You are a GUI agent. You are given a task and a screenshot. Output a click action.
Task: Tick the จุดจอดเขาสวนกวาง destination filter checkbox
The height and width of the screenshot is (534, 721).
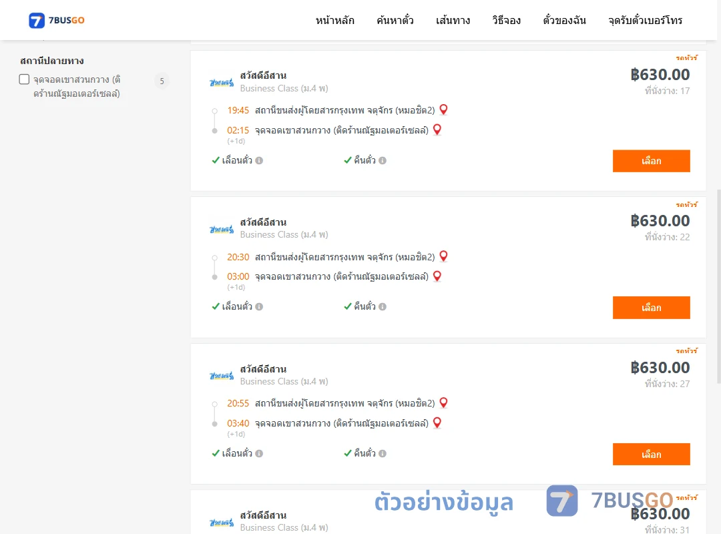coord(25,79)
